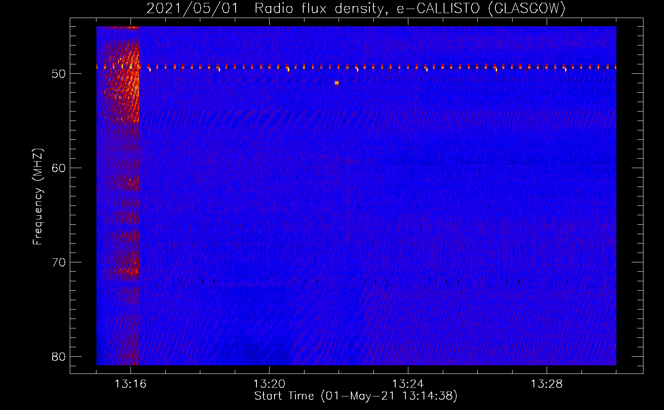The image size is (664, 410).
Task: Click the isolated orange square spot near 51 MHz
Action: (337, 83)
